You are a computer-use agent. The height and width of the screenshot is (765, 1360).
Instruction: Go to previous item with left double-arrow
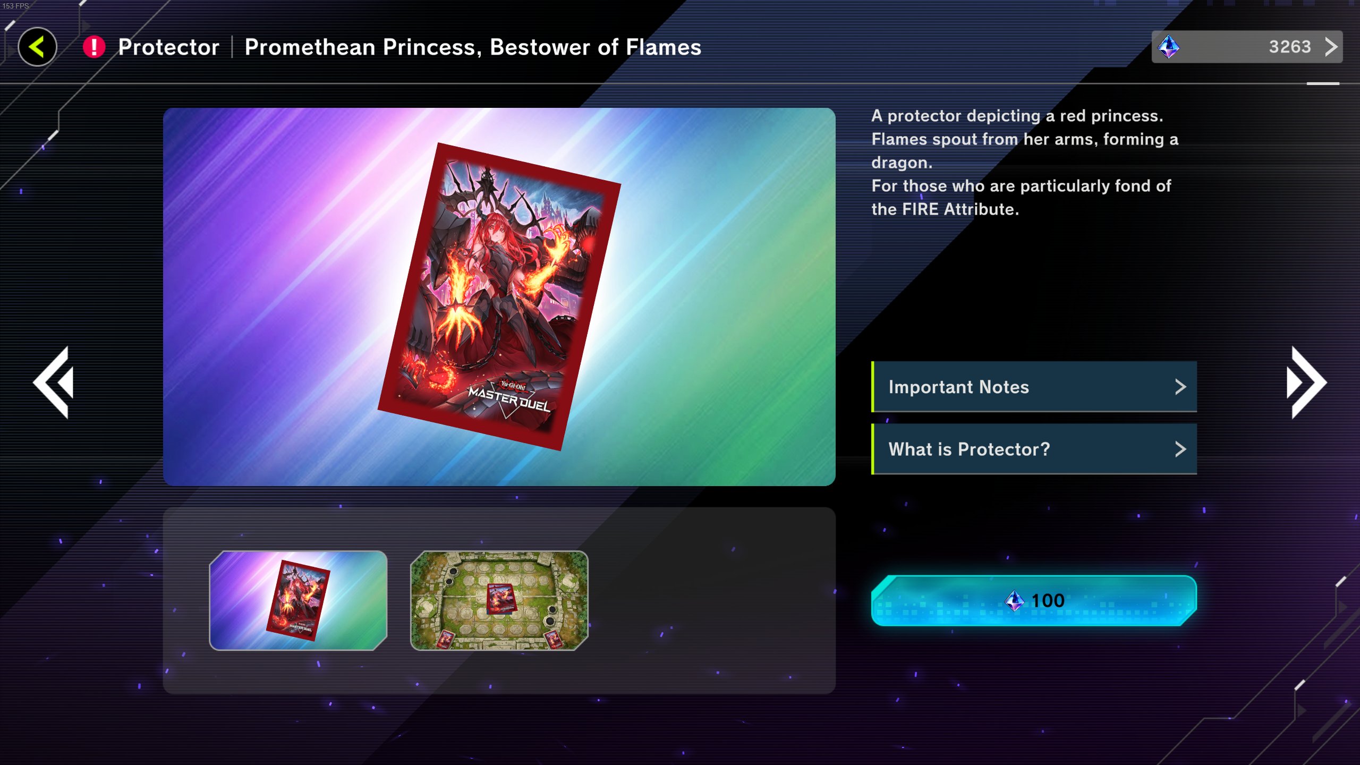point(53,382)
